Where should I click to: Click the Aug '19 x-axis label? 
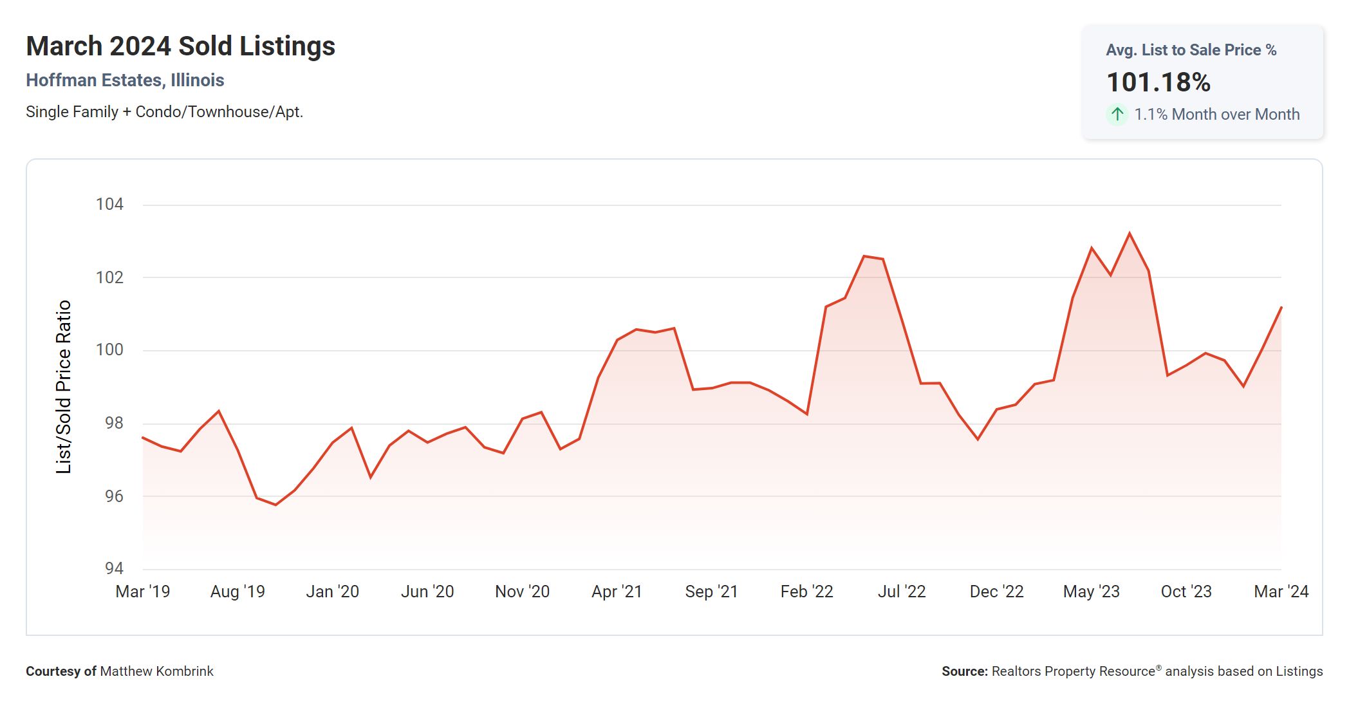[237, 592]
